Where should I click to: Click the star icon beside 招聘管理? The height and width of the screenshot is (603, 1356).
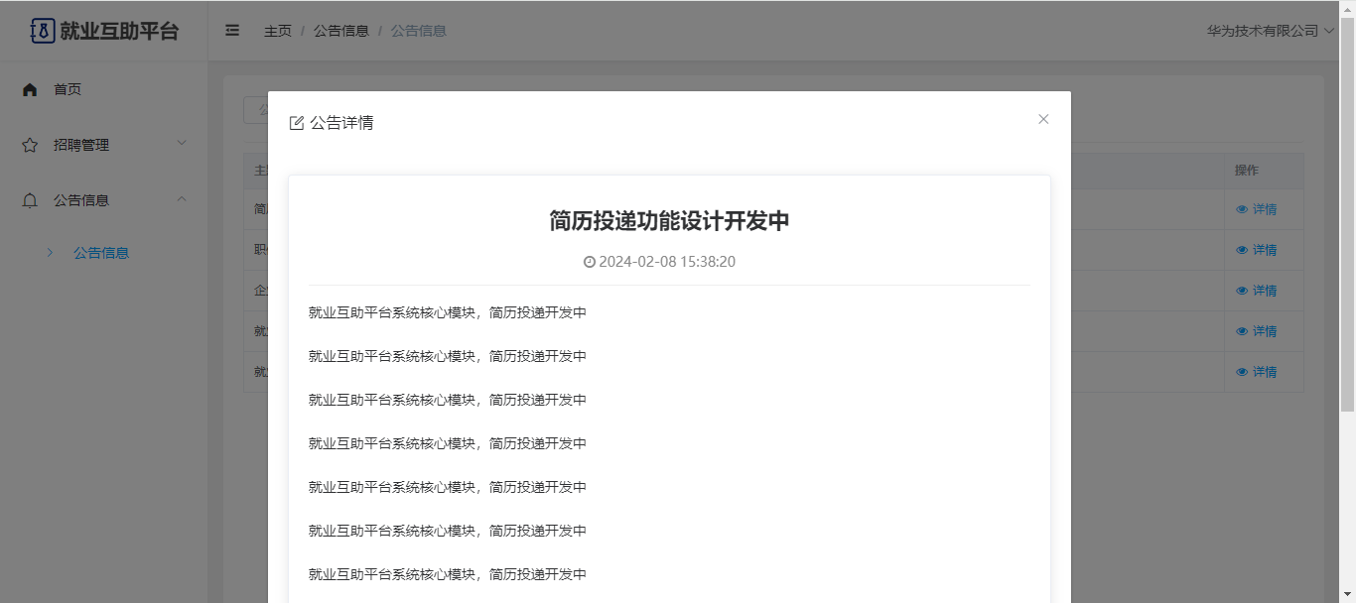pyautogui.click(x=30, y=145)
